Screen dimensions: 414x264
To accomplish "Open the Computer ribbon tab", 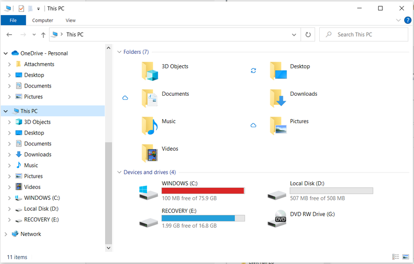I will click(42, 20).
